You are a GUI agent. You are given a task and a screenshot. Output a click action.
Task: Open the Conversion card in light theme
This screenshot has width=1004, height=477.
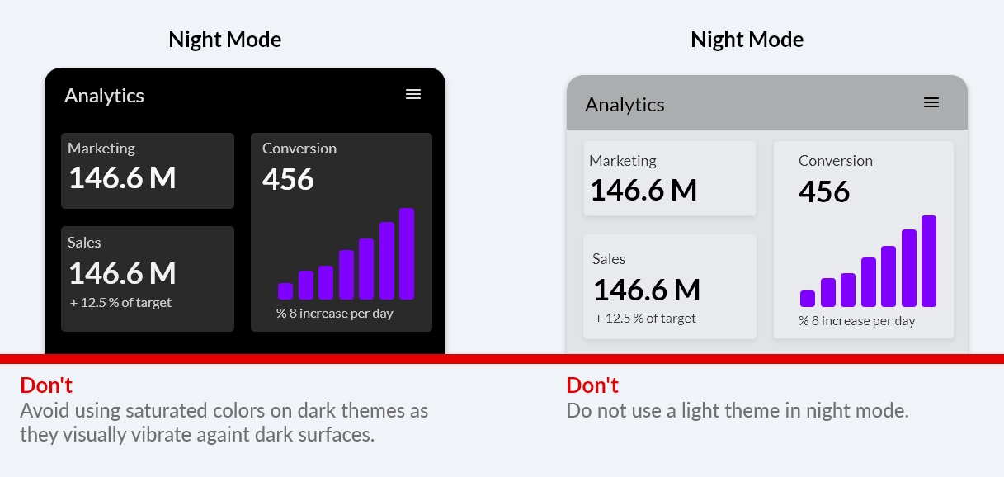(x=864, y=240)
